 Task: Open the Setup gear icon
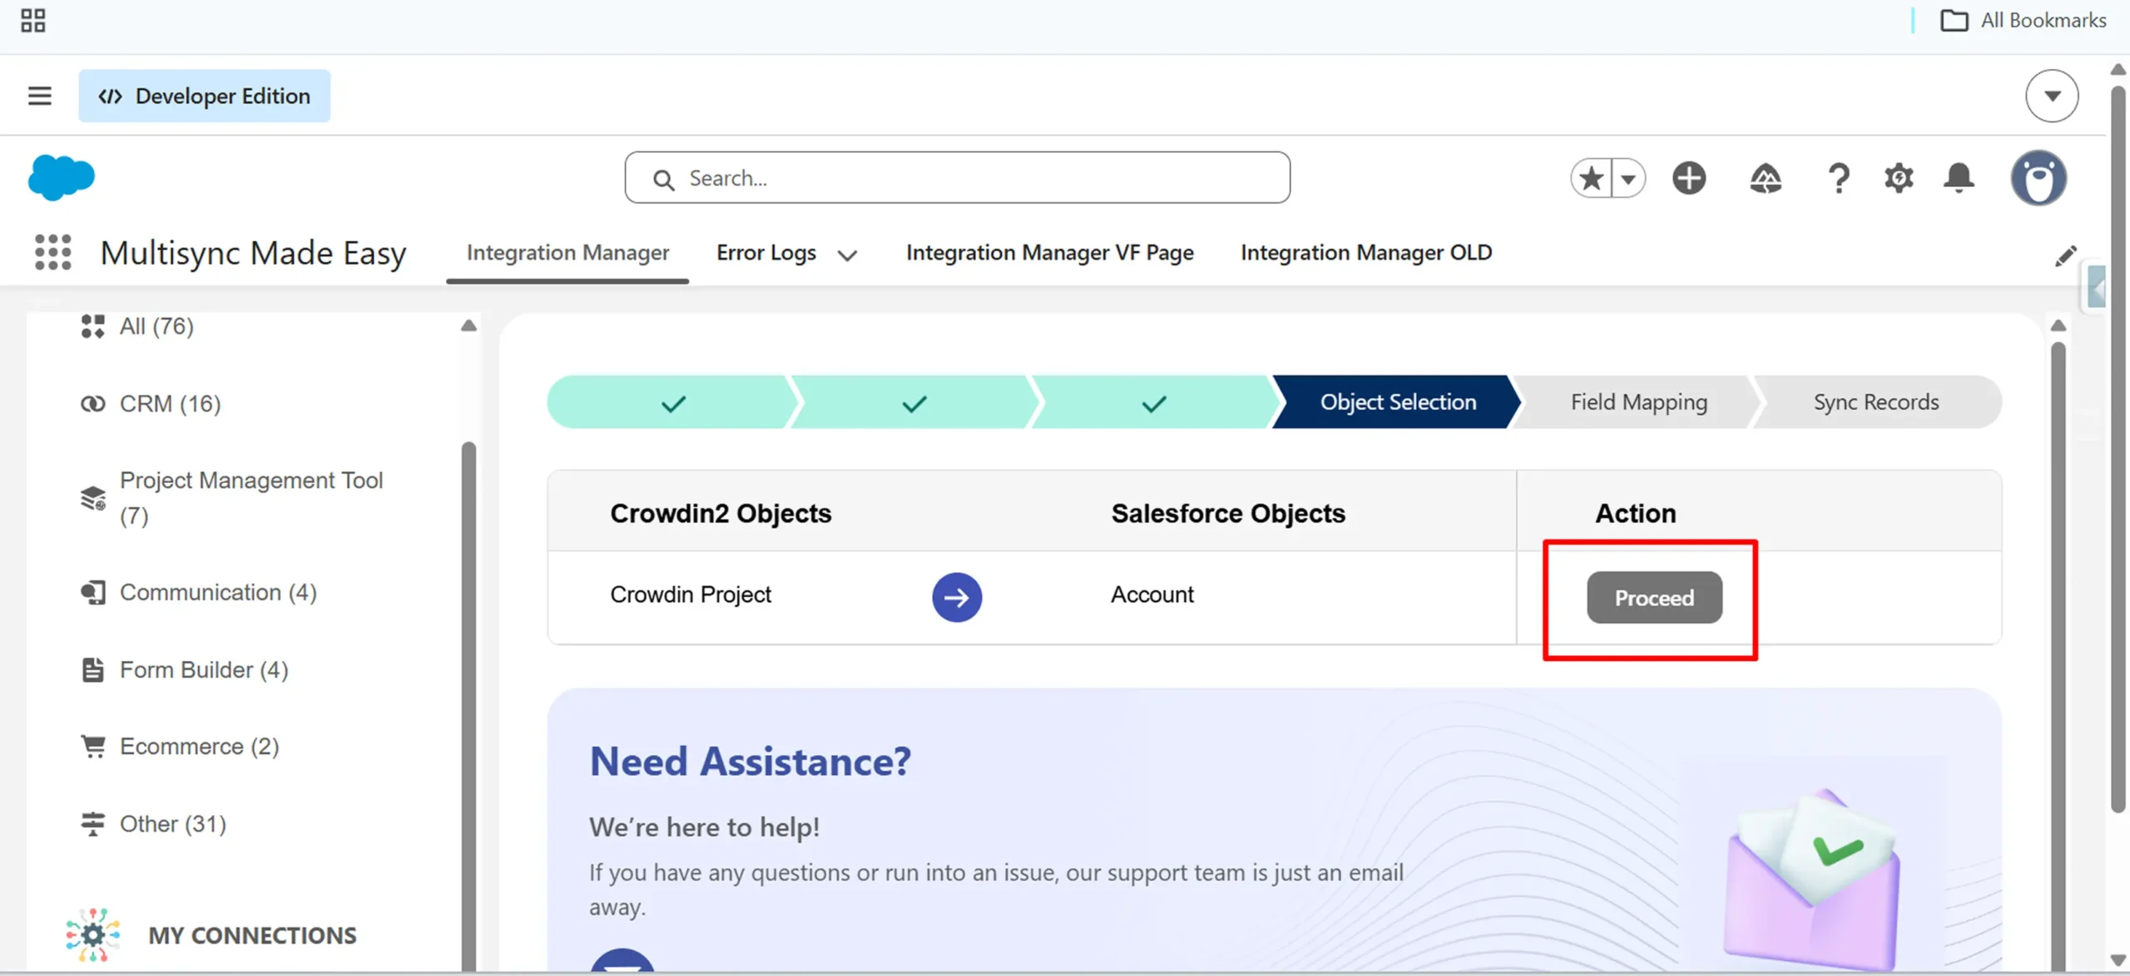click(1899, 178)
